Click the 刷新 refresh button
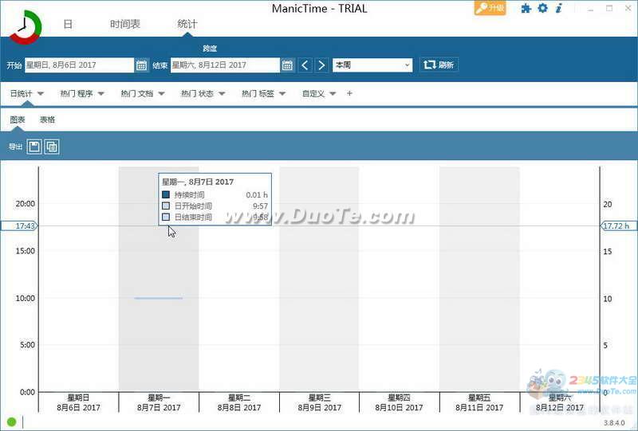 pyautogui.click(x=439, y=65)
